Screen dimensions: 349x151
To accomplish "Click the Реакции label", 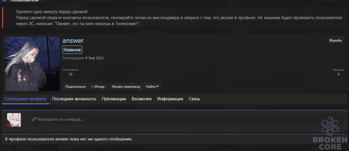I will tap(339, 70).
